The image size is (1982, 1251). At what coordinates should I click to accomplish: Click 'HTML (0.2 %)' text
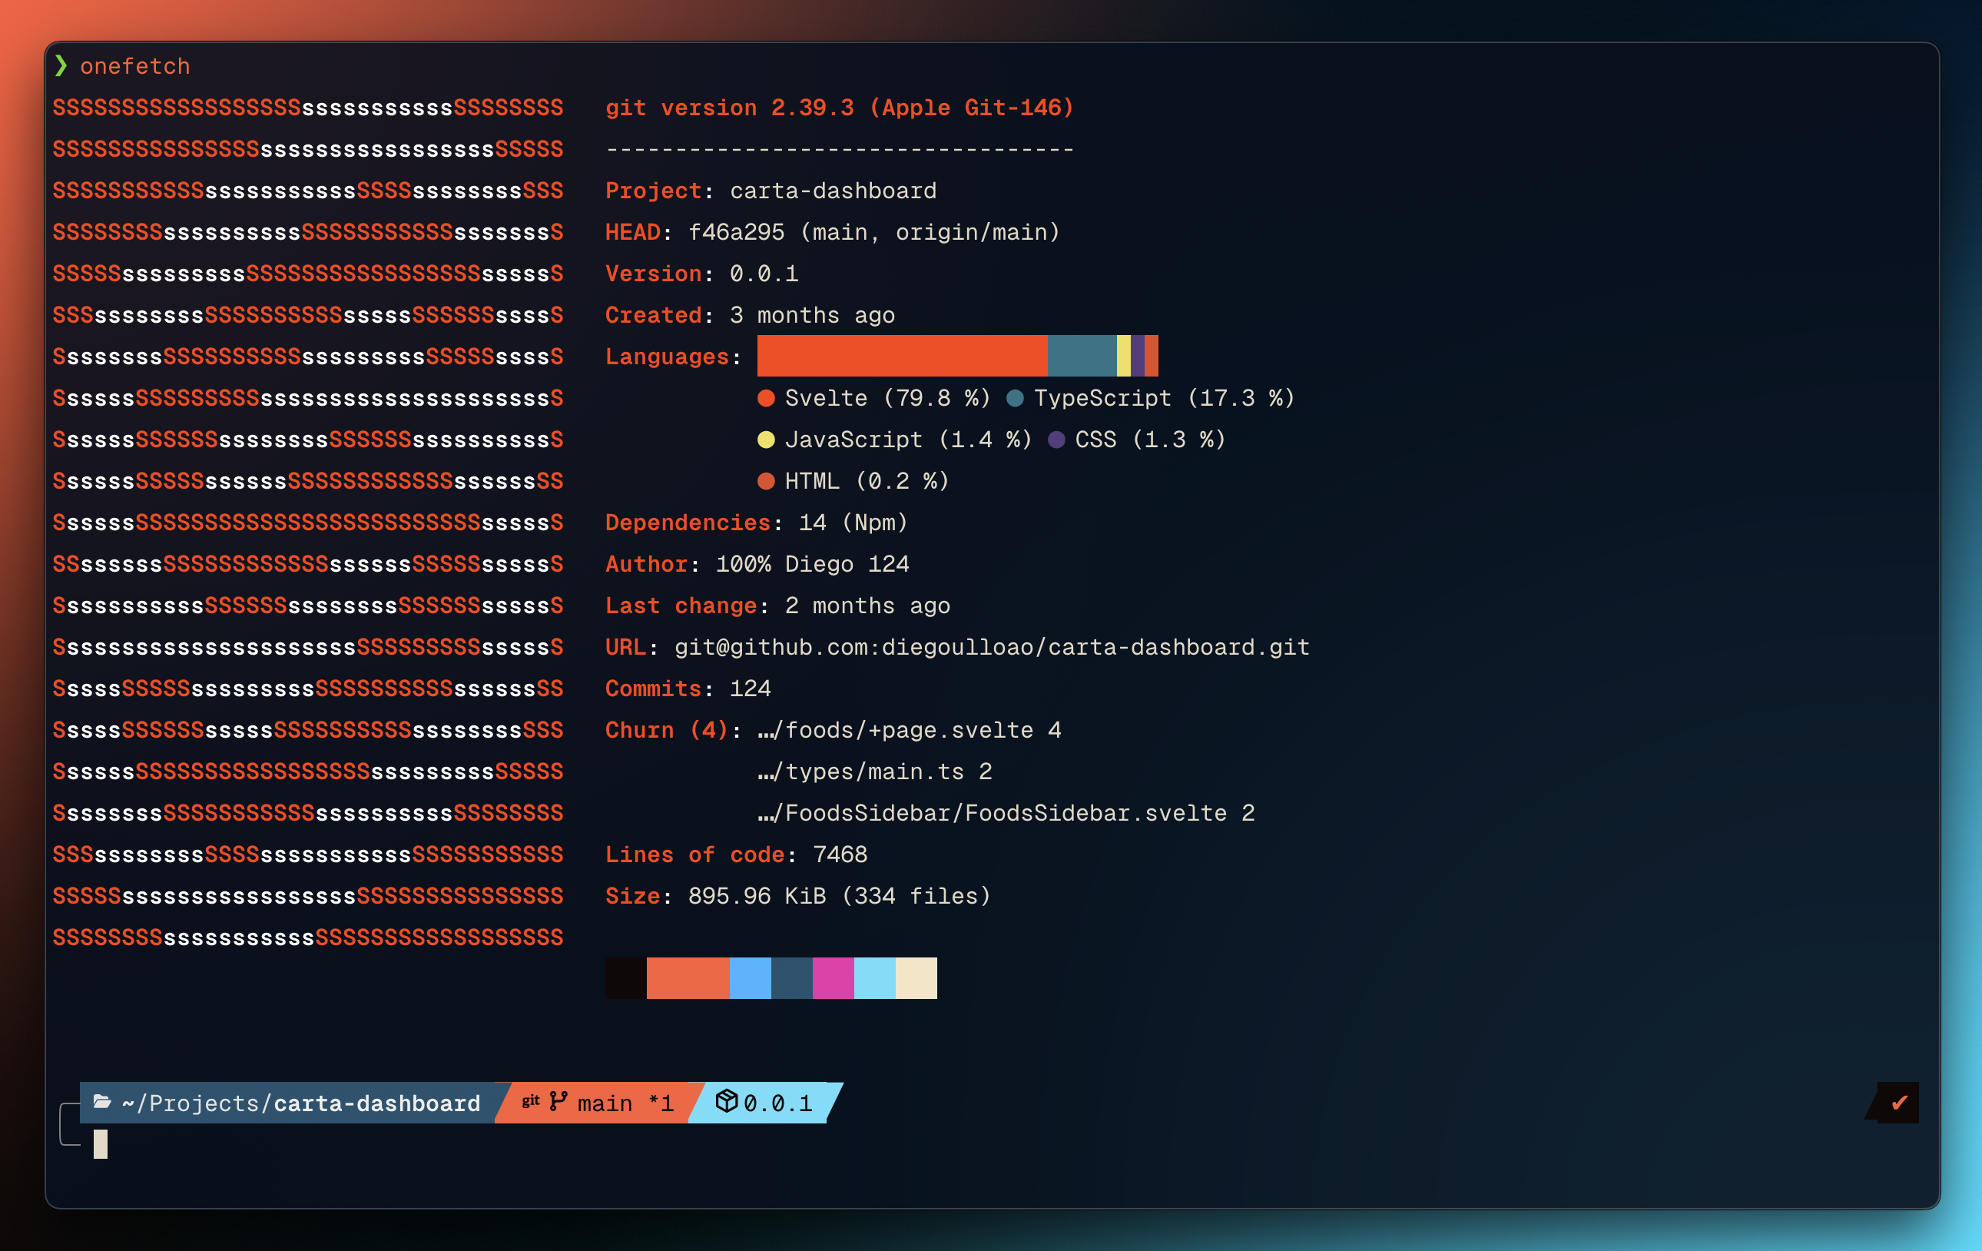(867, 481)
